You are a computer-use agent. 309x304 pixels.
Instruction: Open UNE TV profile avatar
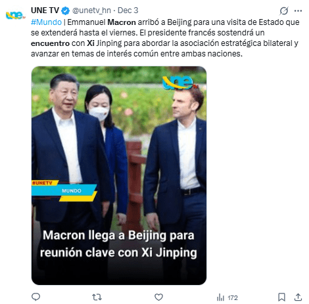pos(15,15)
